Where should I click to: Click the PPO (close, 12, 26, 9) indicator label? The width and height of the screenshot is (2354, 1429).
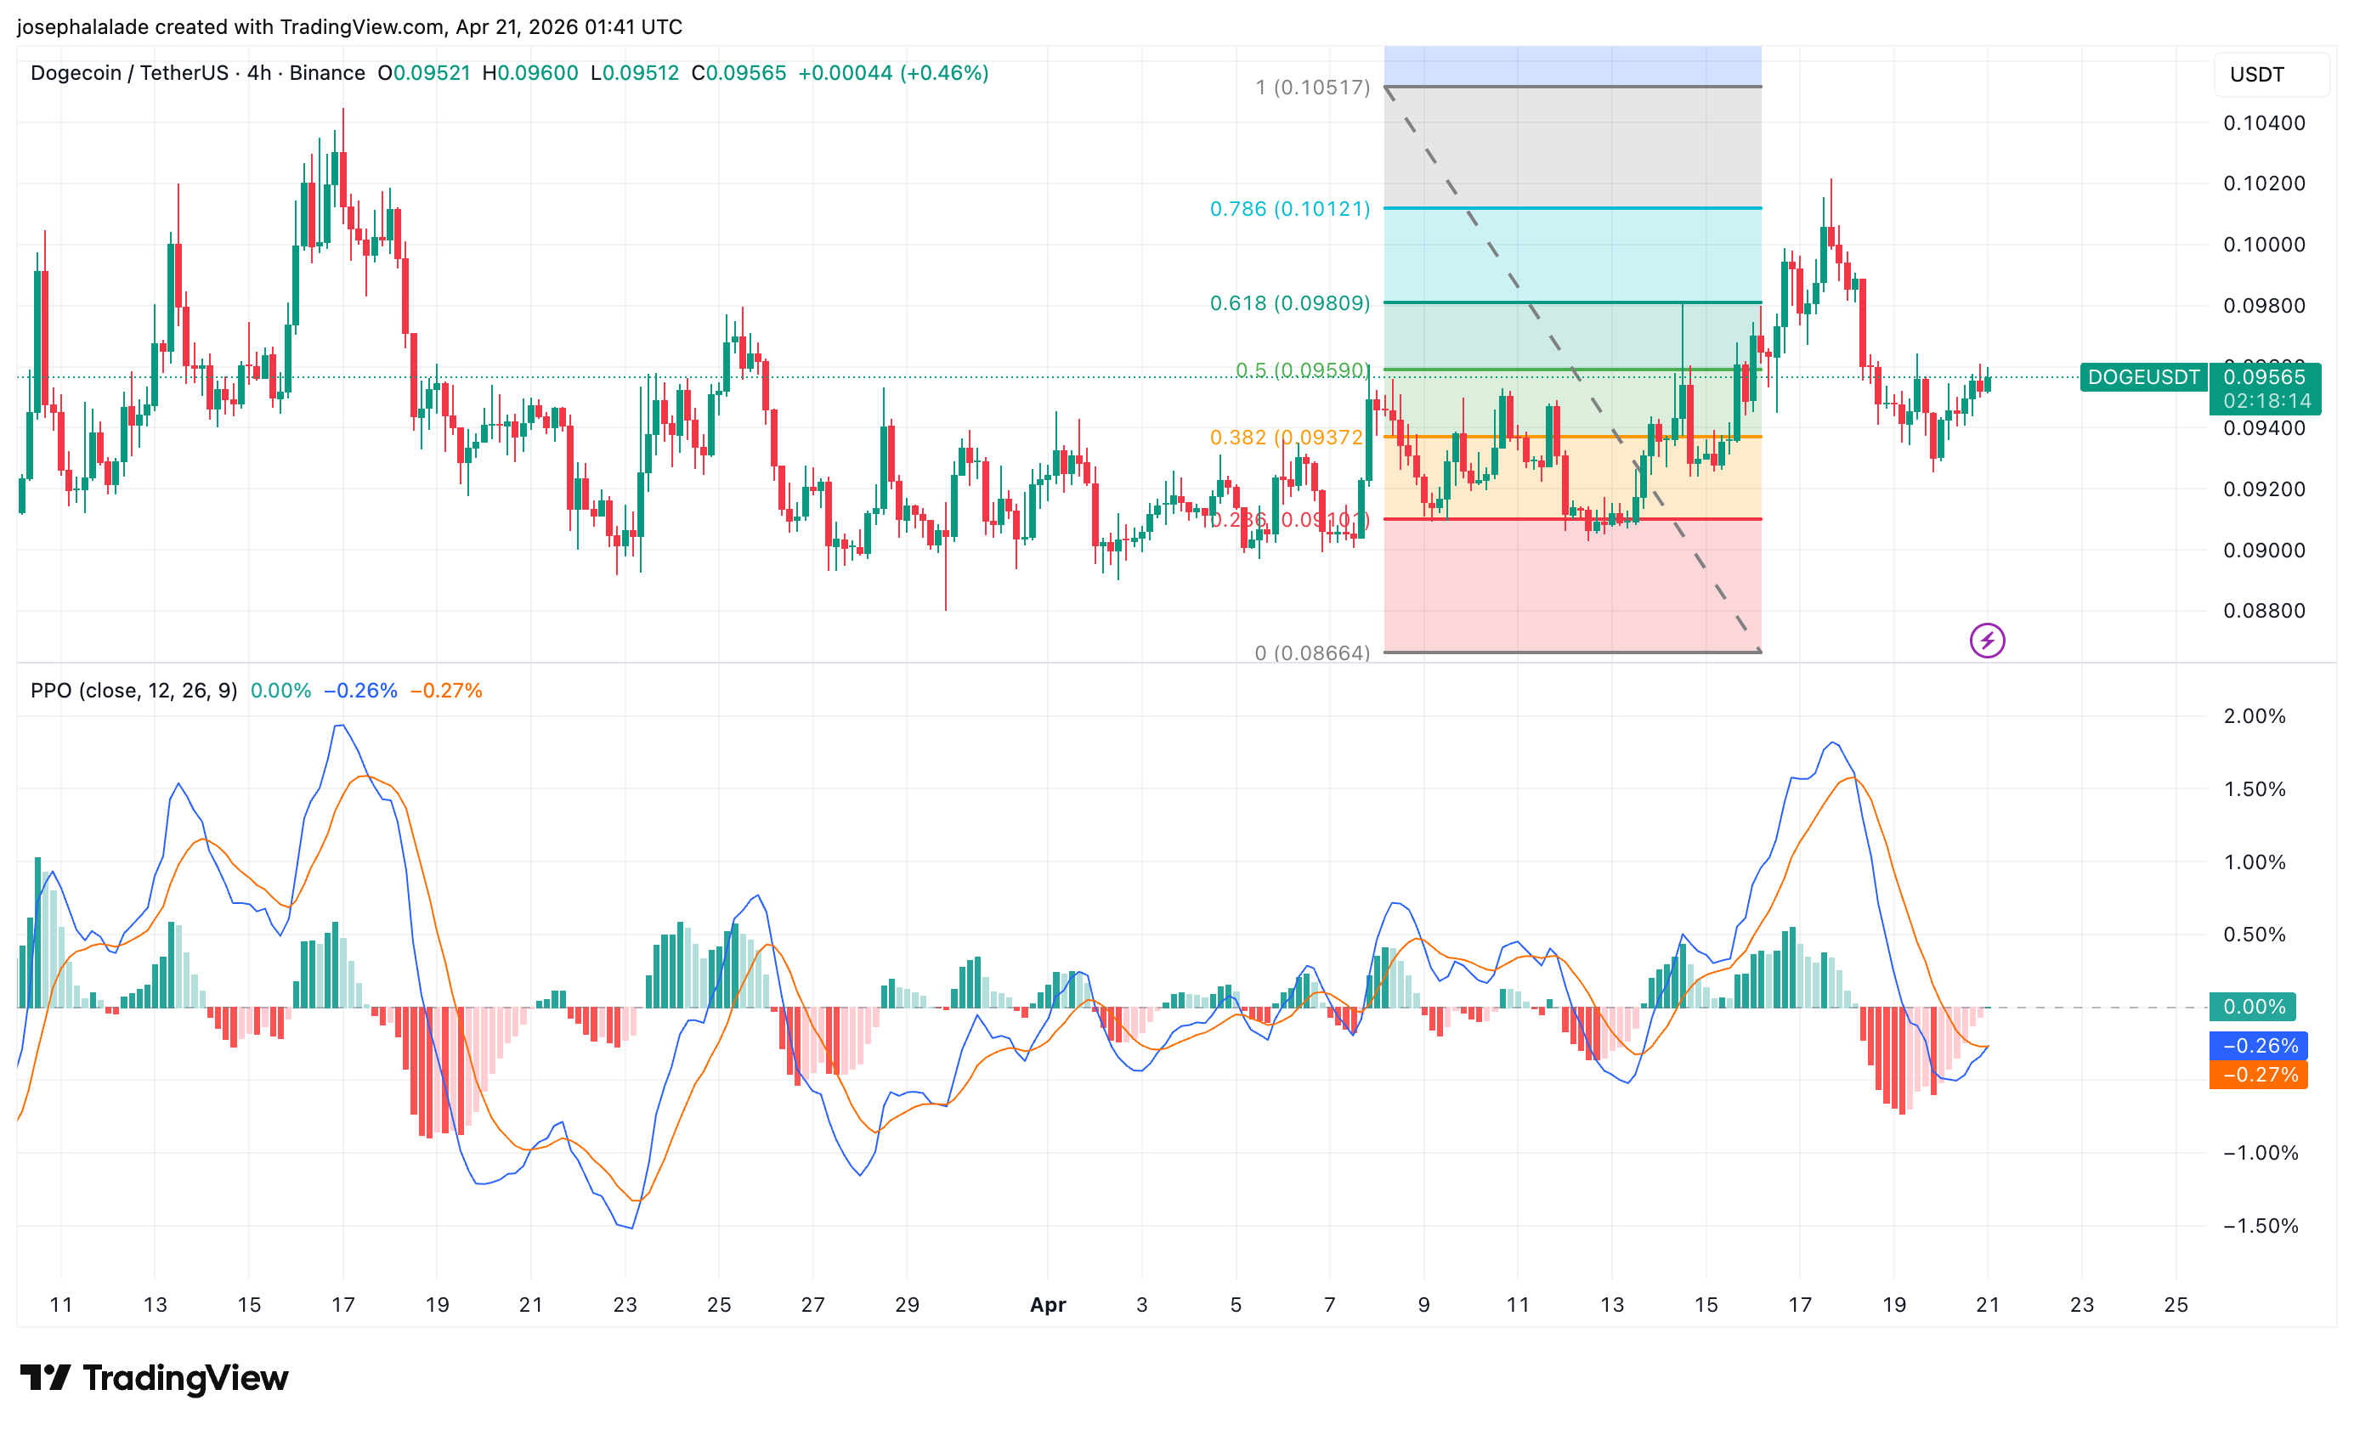pos(133,690)
